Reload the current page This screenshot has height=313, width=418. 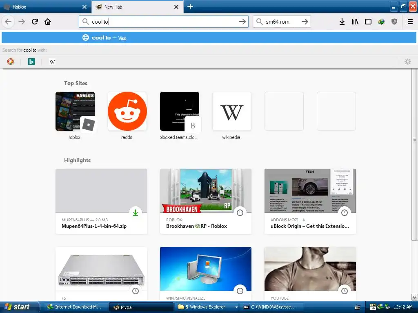click(x=35, y=22)
